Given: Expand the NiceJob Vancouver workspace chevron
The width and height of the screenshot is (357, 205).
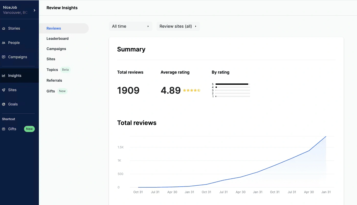Looking at the screenshot, I should click(35, 11).
